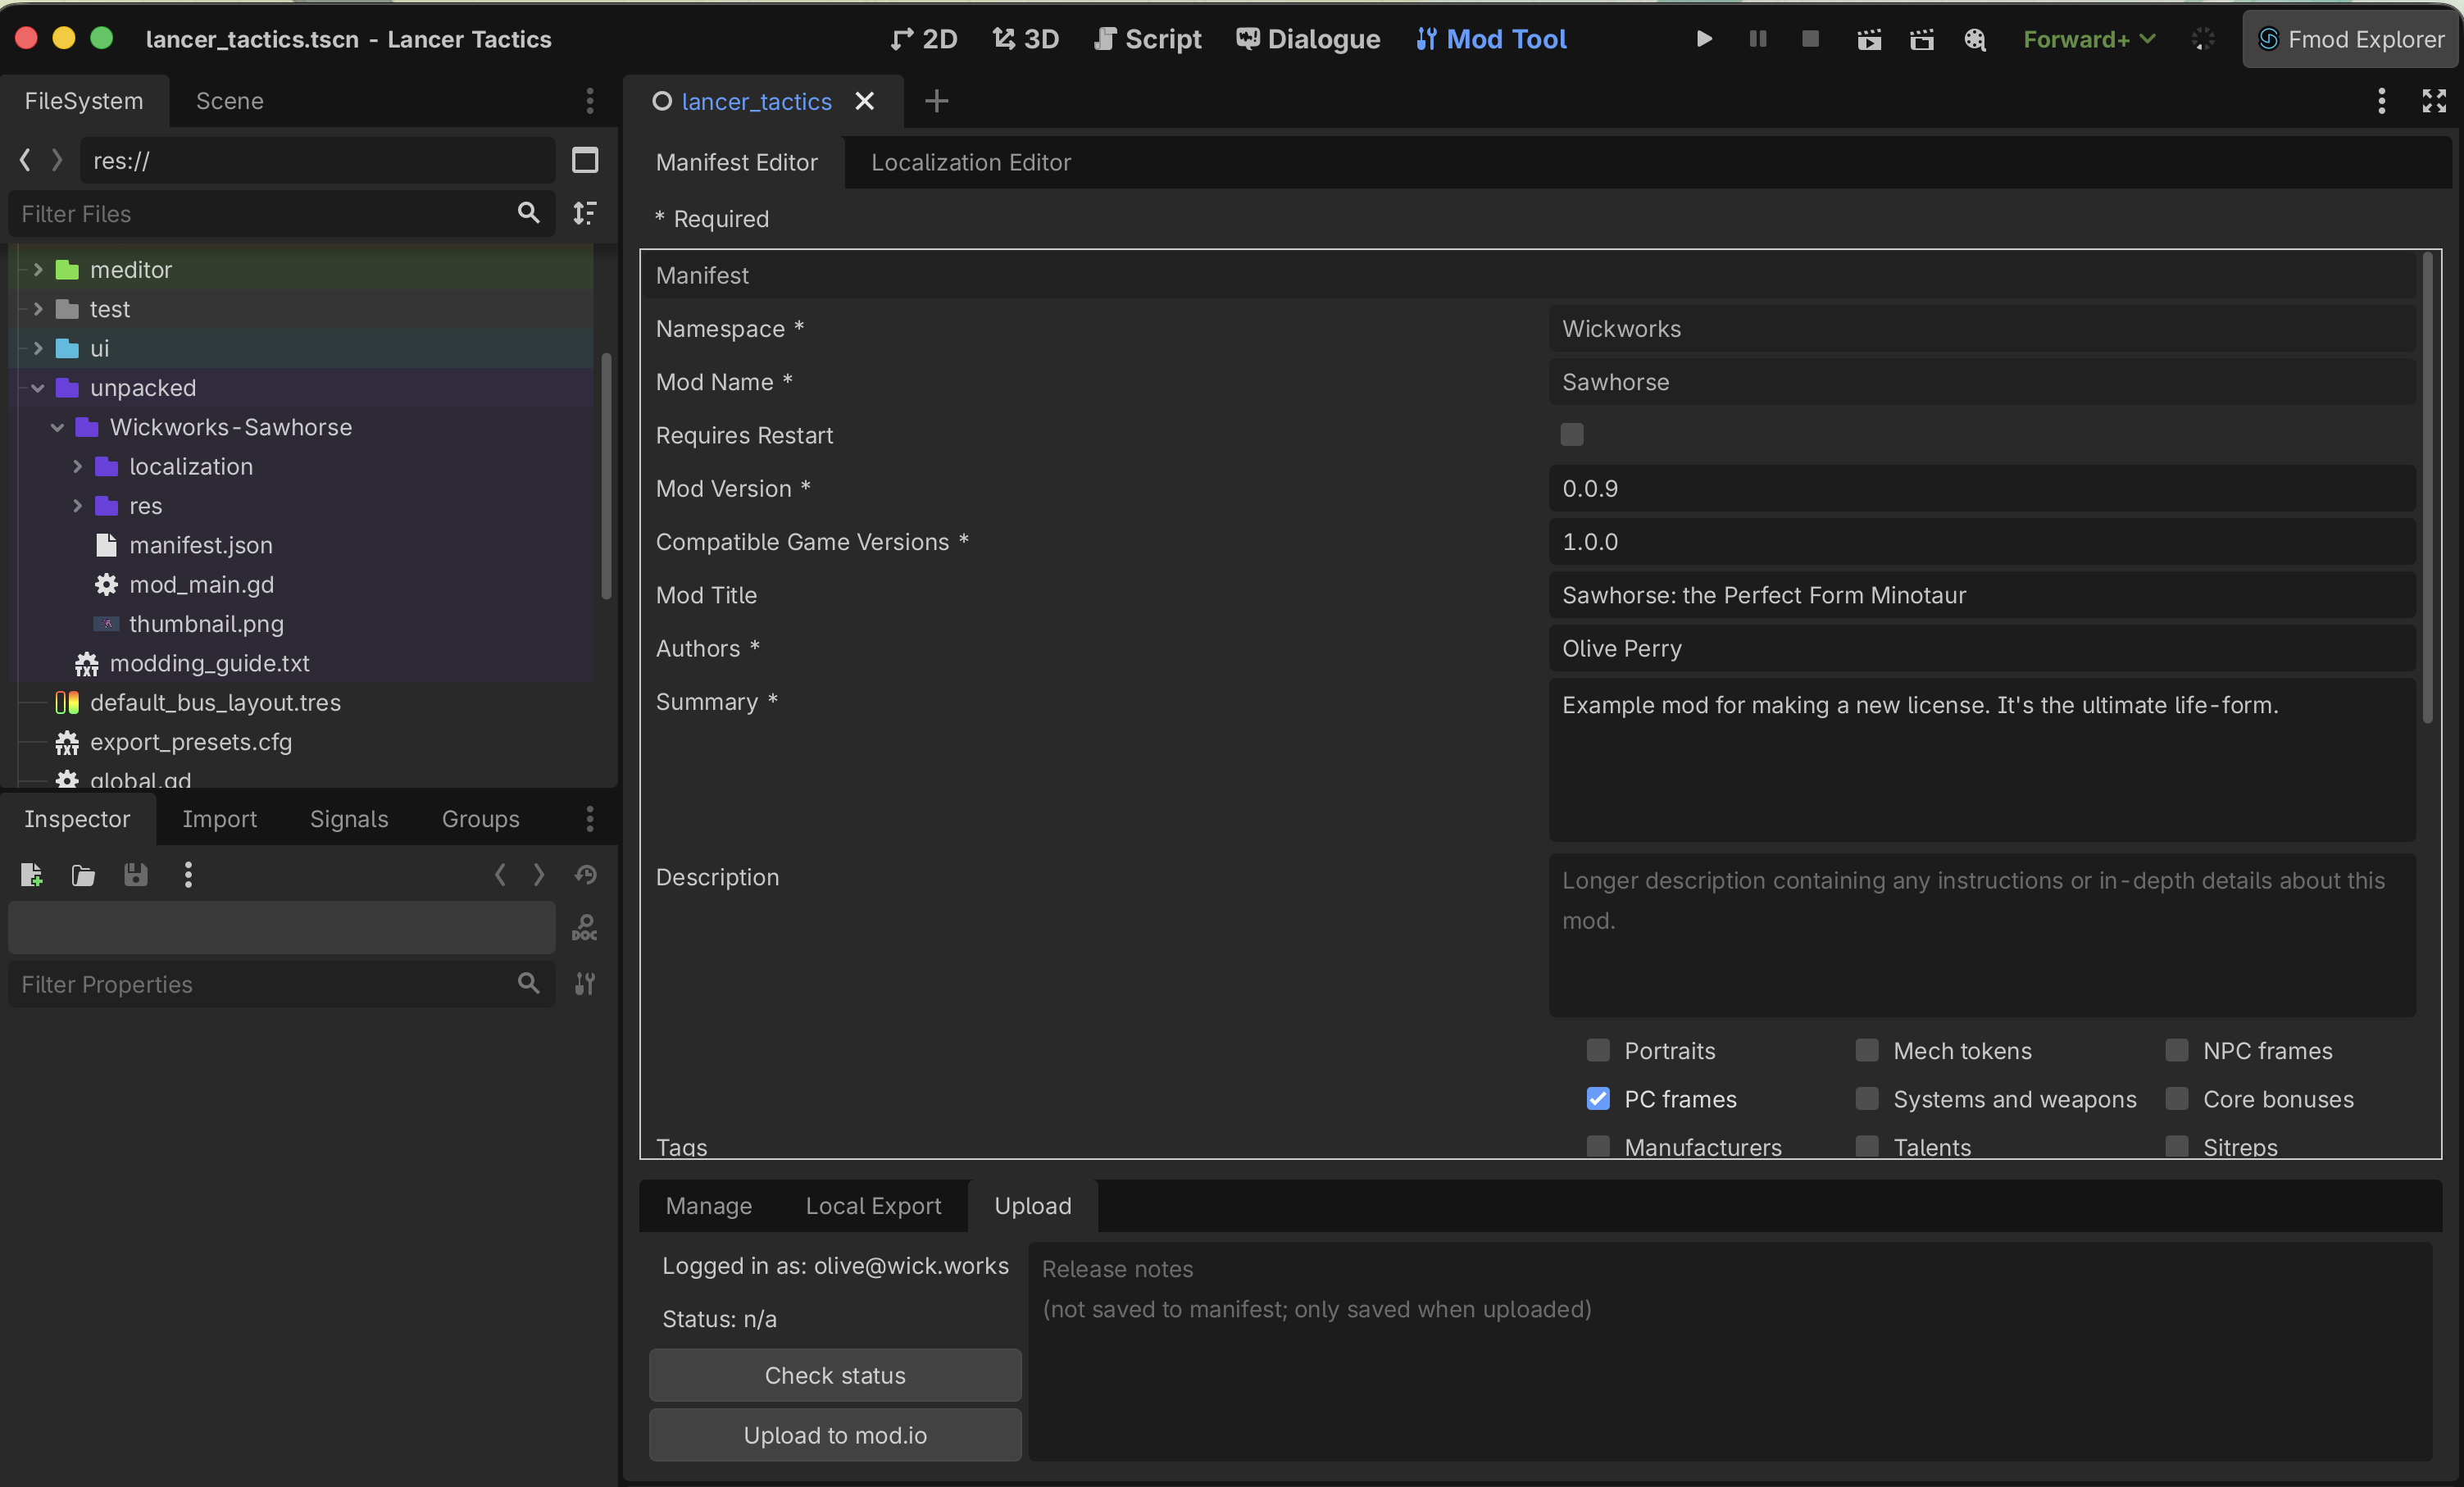Image resolution: width=2464 pixels, height=1487 pixels.
Task: Switch to the Scene dock tab
Action: (230, 101)
